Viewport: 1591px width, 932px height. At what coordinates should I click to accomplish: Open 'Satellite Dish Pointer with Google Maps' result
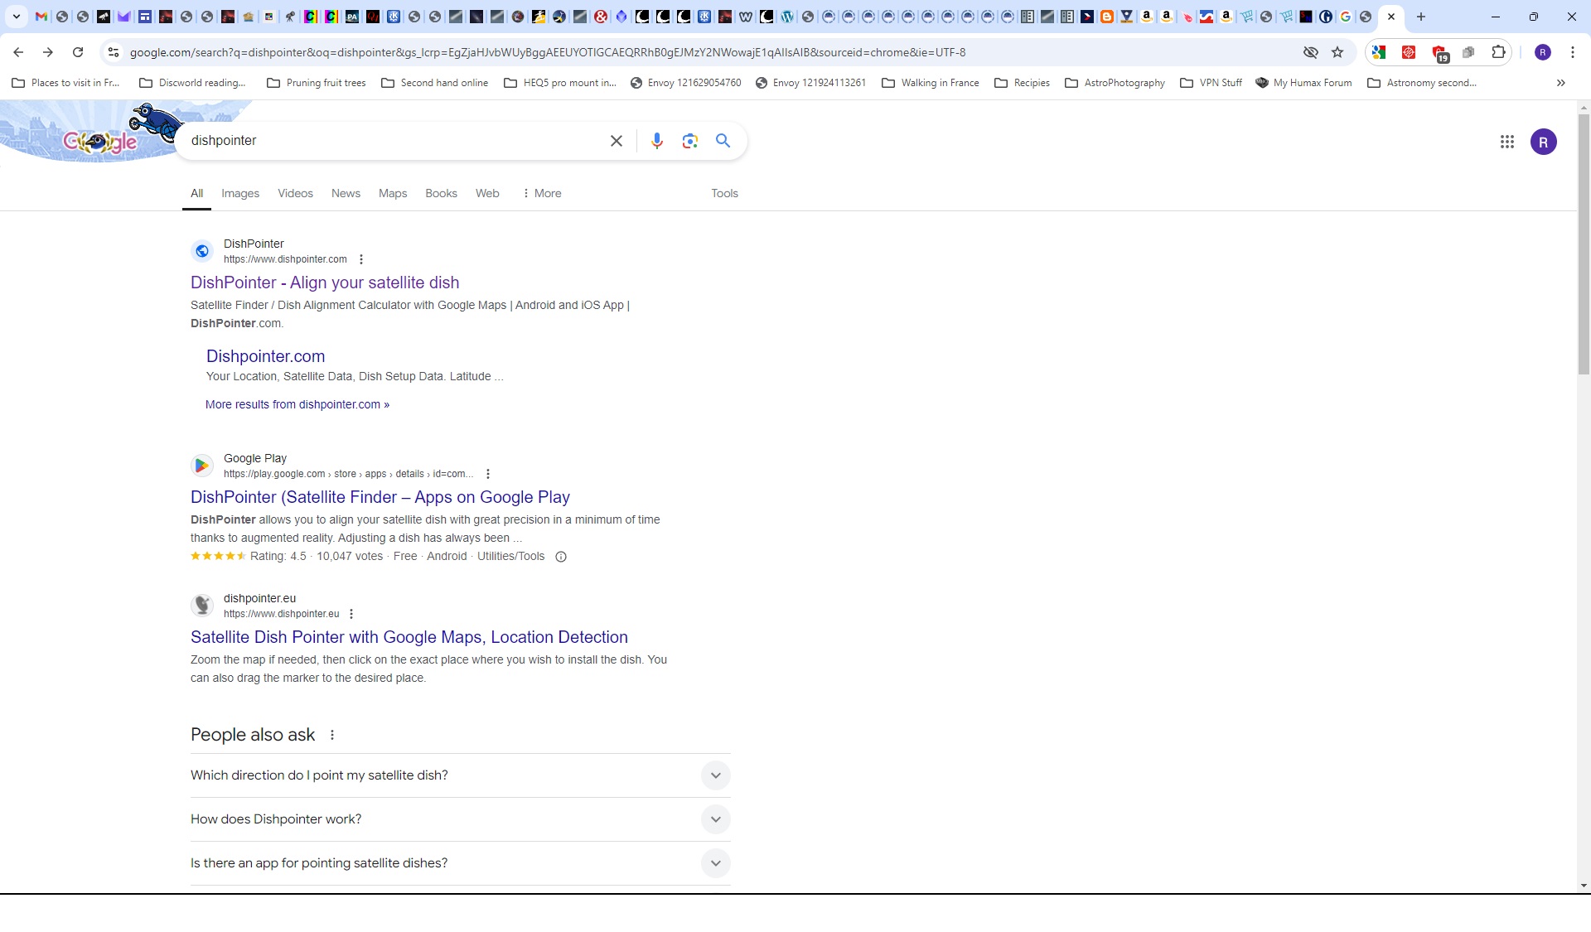tap(409, 637)
